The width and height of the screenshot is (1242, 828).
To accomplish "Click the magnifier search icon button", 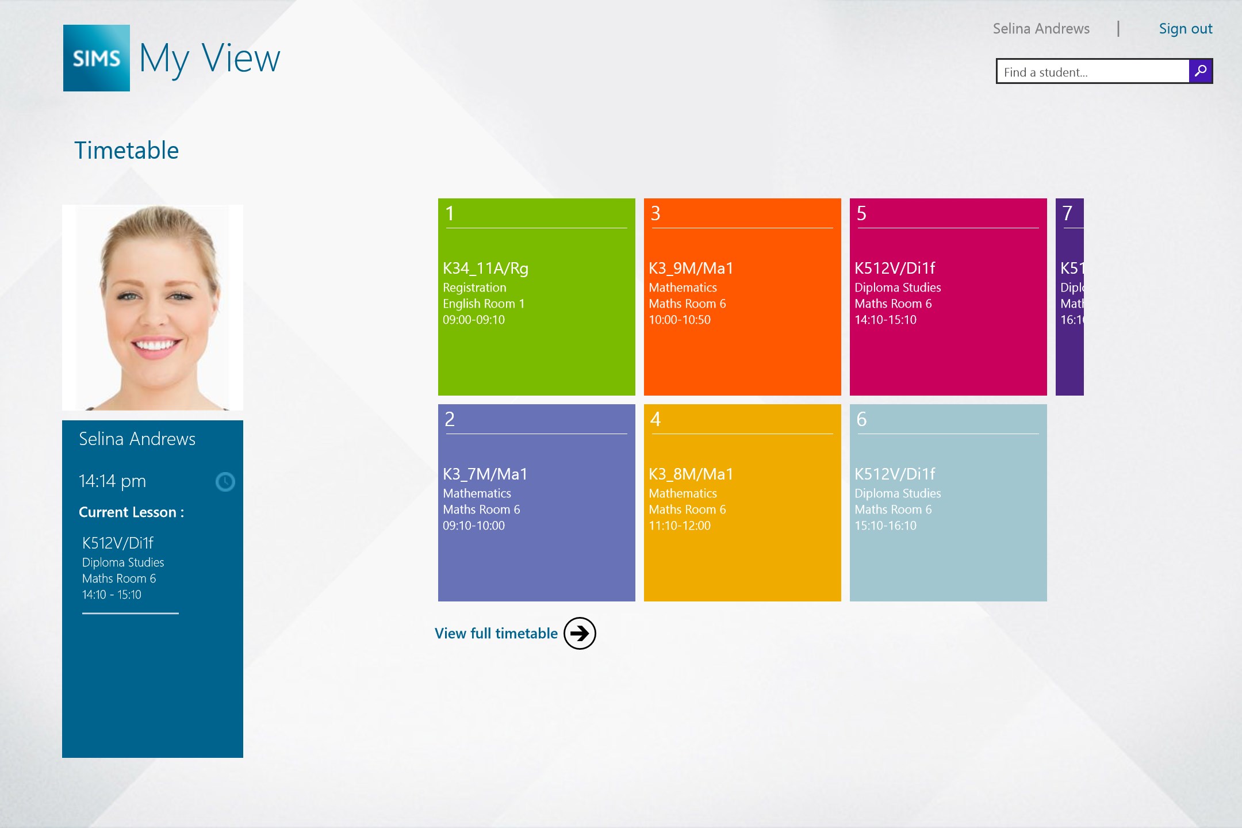I will (x=1200, y=71).
